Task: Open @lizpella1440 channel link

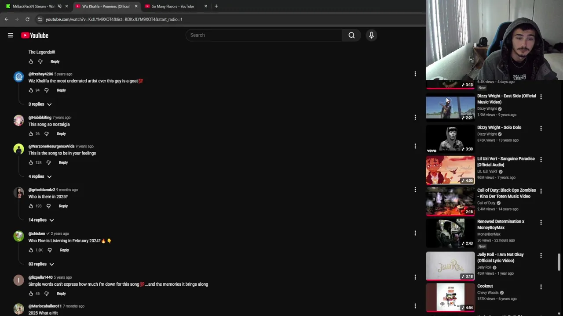Action: pyautogui.click(x=40, y=277)
